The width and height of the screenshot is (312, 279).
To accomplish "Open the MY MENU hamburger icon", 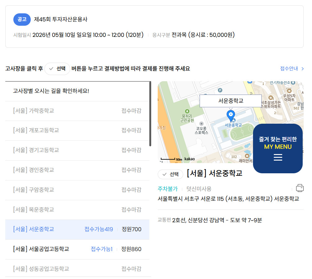I will pyautogui.click(x=278, y=157).
